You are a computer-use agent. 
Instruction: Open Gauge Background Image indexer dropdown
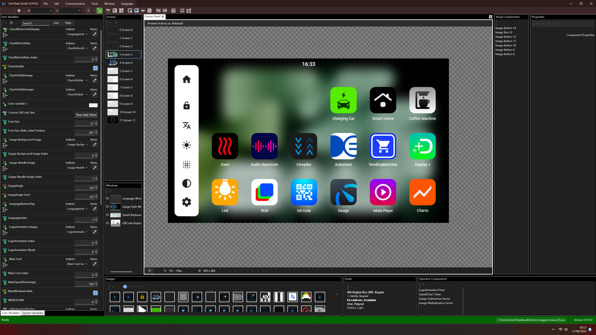click(77, 144)
